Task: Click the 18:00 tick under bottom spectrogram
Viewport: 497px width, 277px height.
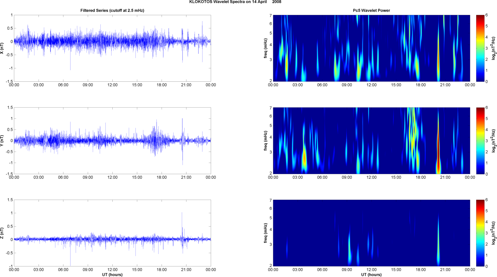Action: point(421,270)
